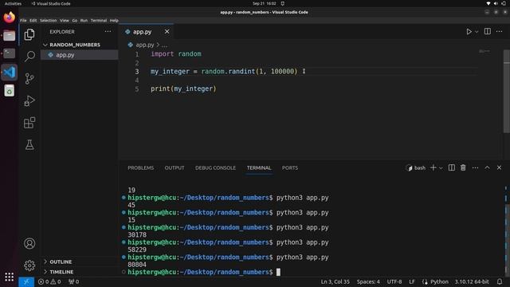Select the bash terminal label

point(416,168)
